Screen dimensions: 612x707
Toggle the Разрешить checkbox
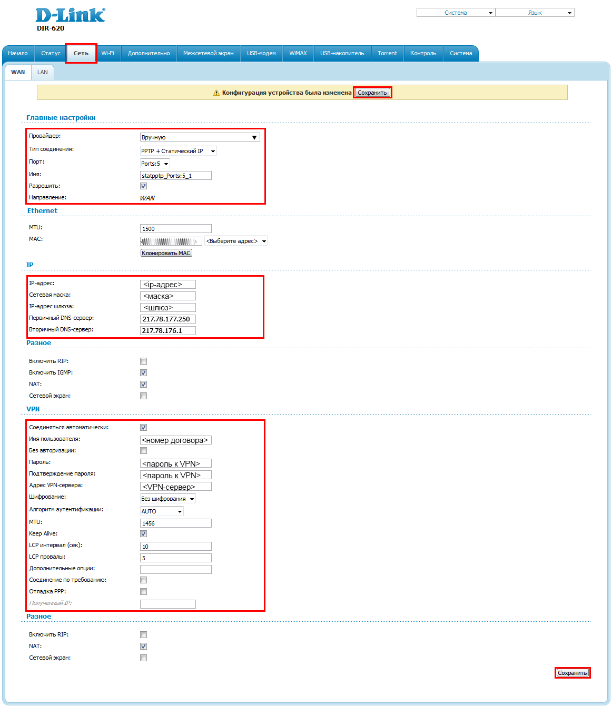point(143,186)
